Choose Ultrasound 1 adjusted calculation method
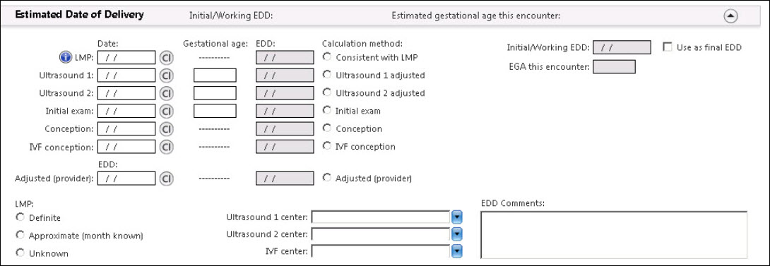The image size is (770, 266). click(326, 75)
